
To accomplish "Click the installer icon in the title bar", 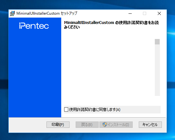I will 12,13.
